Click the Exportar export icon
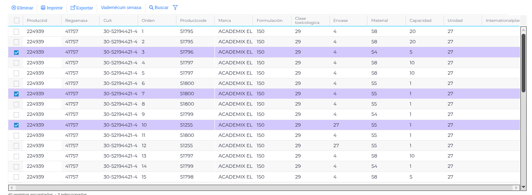This screenshot has width=532, height=195. coord(73,8)
